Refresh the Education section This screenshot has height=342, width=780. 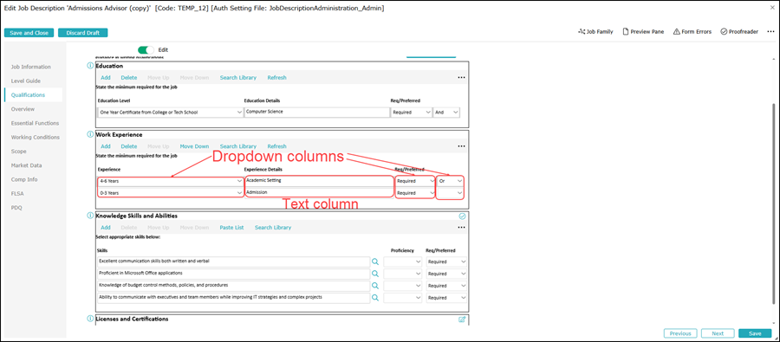pos(276,78)
